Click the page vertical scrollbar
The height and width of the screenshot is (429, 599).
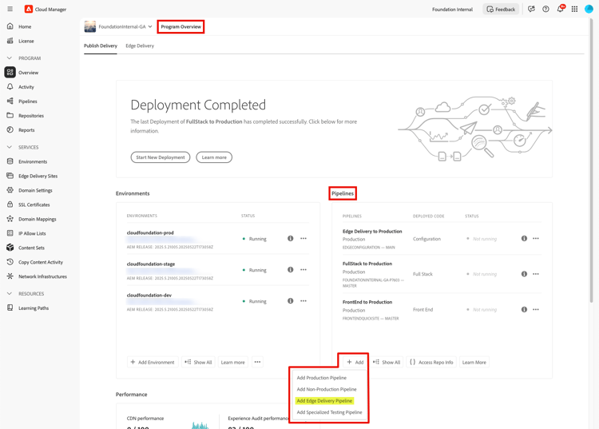pyautogui.click(x=591, y=161)
